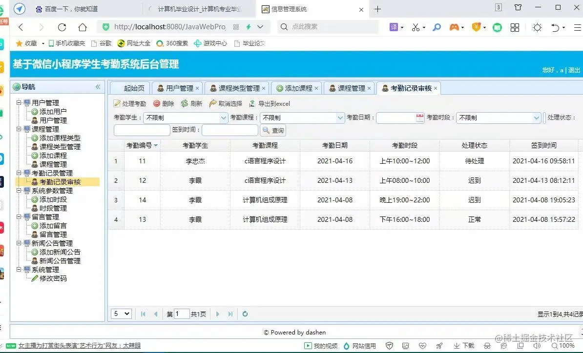The height and width of the screenshot is (353, 583).
Task: Click the browser reload button
Action: [x=62, y=27]
